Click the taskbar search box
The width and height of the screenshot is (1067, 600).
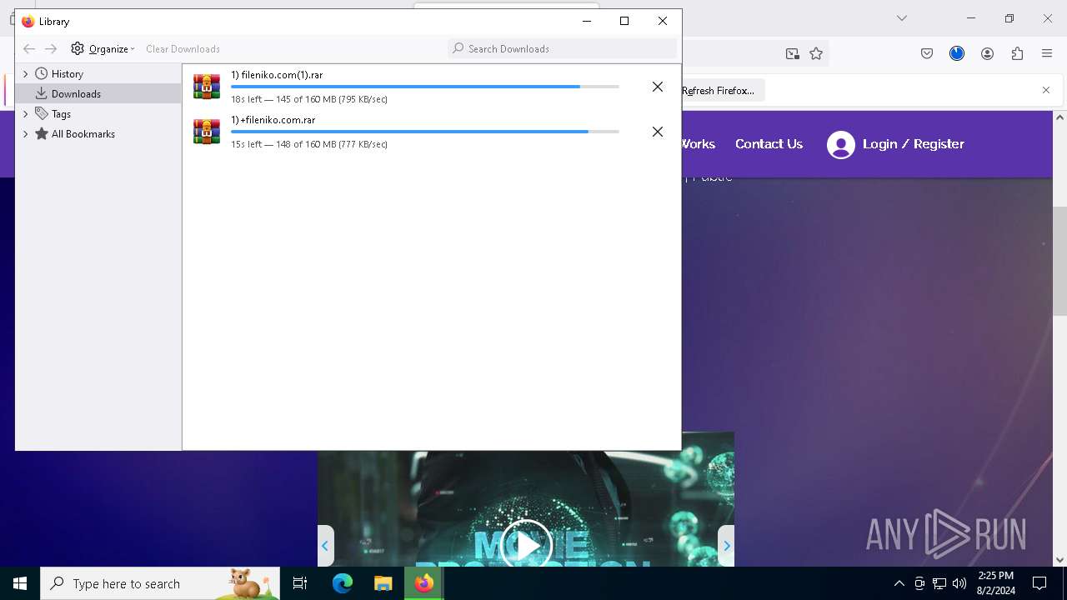[160, 583]
